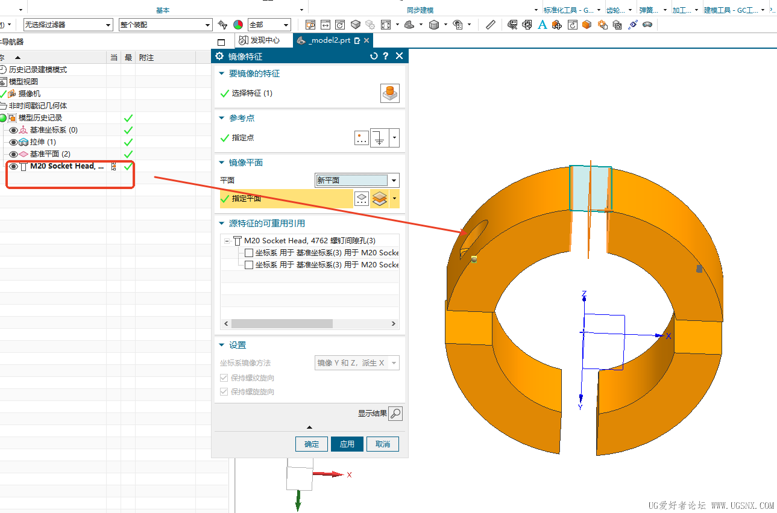Toggle visibility eye of 基准坐标系 (0)
The height and width of the screenshot is (513, 777).
13,130
